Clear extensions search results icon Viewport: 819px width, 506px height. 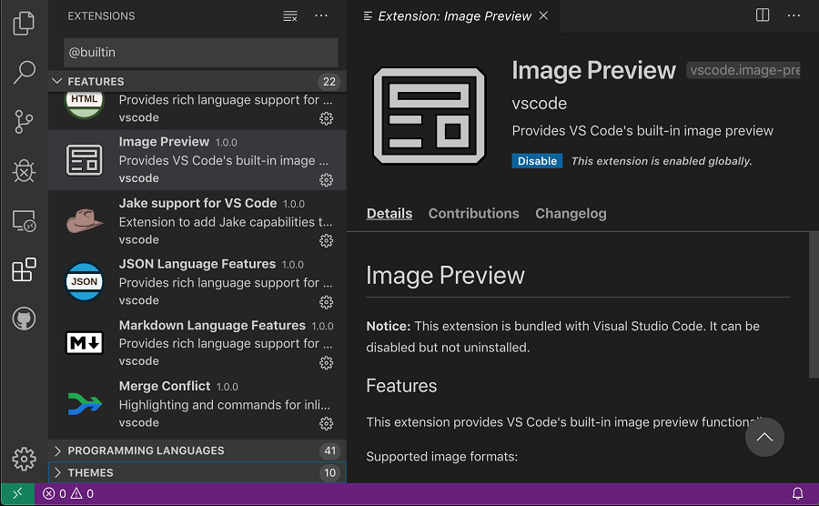tap(290, 16)
